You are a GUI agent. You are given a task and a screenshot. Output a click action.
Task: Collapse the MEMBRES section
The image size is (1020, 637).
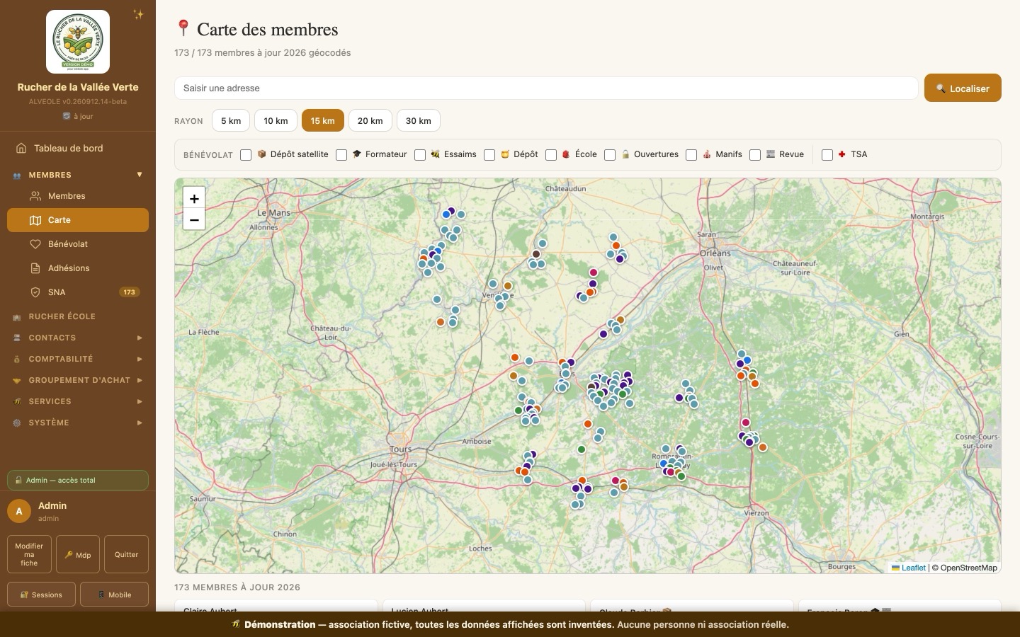tap(78, 175)
